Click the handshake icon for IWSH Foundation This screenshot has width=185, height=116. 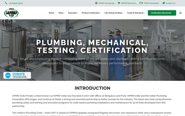[x=141, y=3]
